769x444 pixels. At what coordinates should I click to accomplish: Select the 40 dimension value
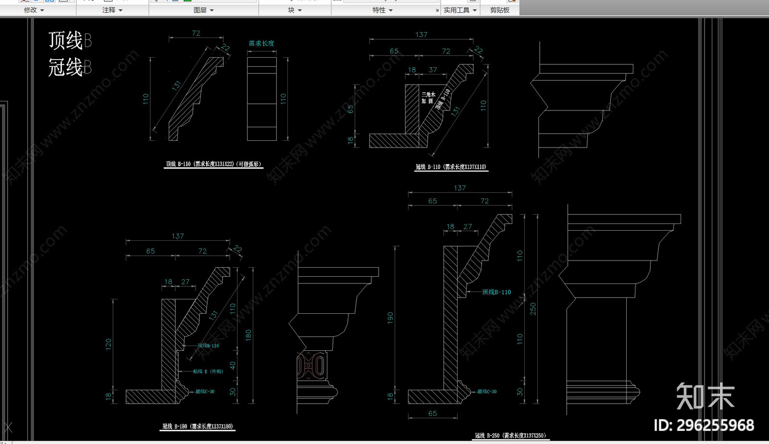[x=233, y=365]
